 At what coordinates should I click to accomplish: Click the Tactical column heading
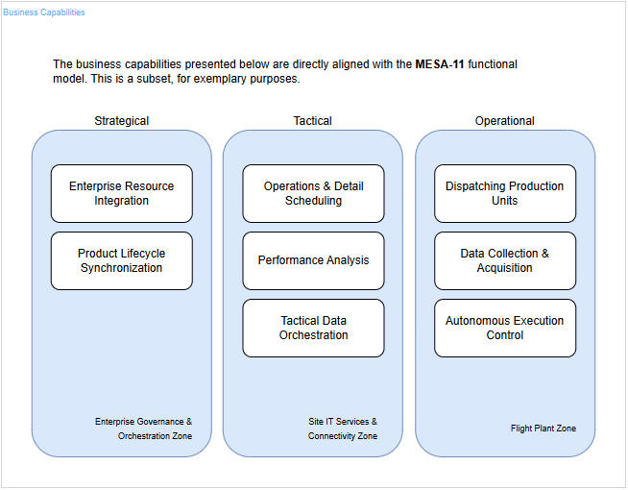tap(313, 121)
